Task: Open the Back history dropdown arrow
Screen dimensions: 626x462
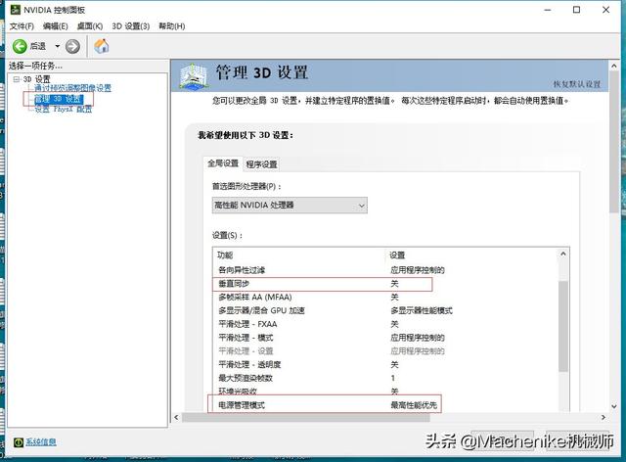Action: (x=58, y=46)
